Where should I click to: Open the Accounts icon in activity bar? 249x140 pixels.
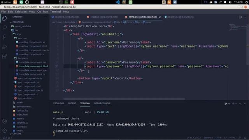click(x=4, y=121)
